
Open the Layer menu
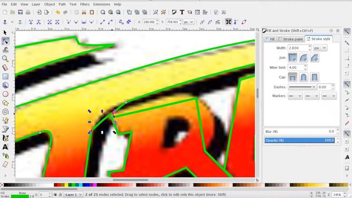pyautogui.click(x=36, y=4)
